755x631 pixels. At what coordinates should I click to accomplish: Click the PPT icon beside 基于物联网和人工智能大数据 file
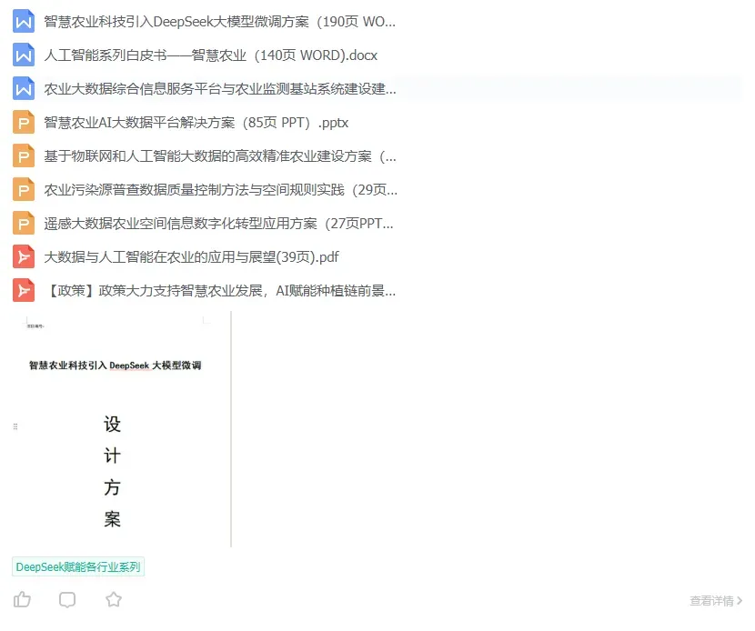pyautogui.click(x=23, y=156)
